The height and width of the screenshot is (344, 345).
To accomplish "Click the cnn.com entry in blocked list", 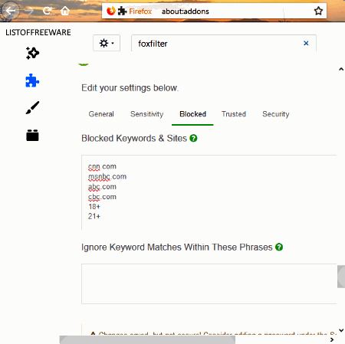I will tap(102, 166).
